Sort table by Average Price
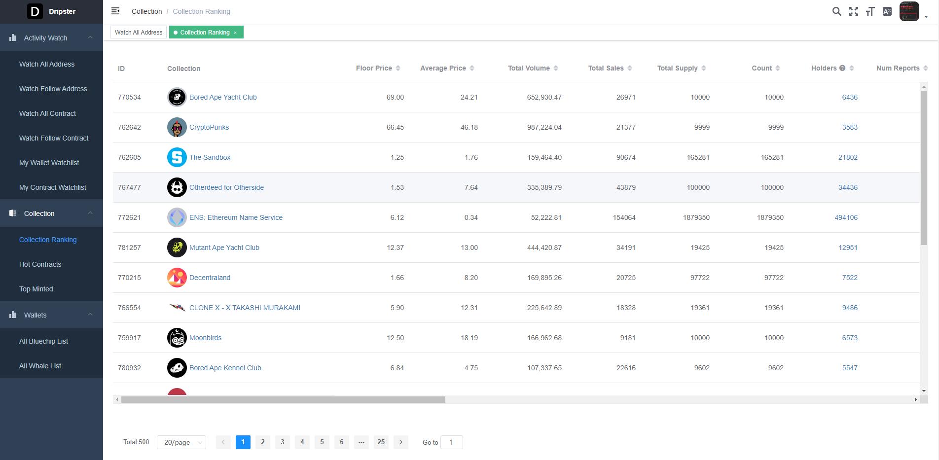Viewport: 939px width, 460px height. [x=472, y=68]
